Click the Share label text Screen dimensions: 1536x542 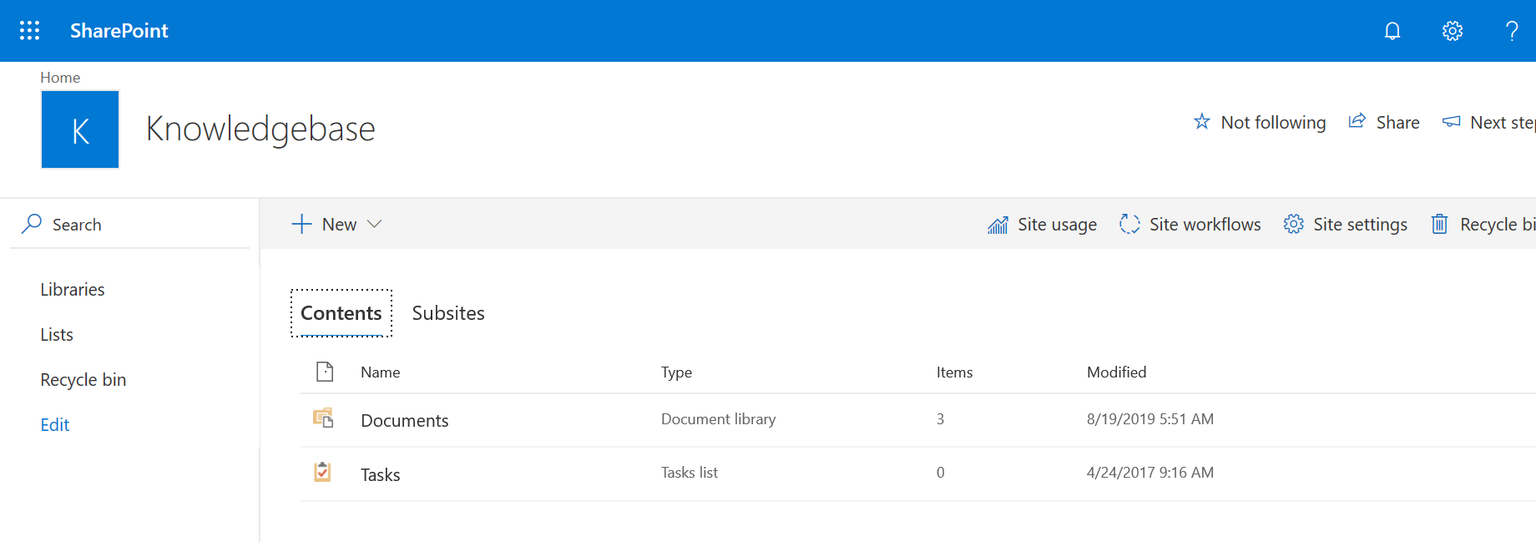[1397, 123]
